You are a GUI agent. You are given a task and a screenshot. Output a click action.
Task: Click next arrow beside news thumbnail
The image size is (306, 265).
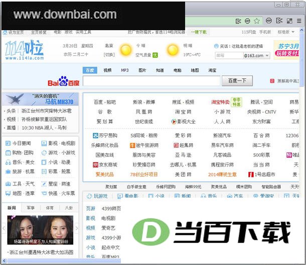click(x=76, y=228)
